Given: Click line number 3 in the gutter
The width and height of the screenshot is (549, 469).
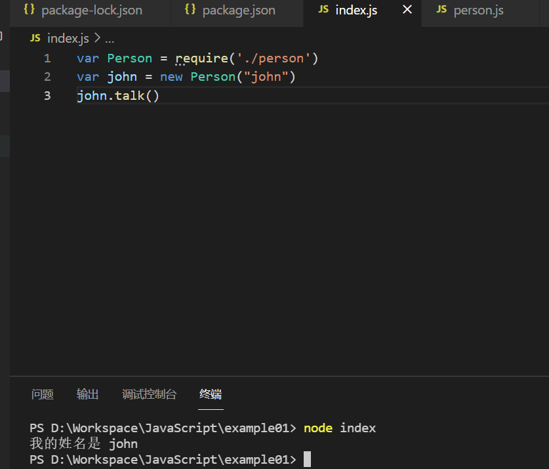Looking at the screenshot, I should coord(47,96).
